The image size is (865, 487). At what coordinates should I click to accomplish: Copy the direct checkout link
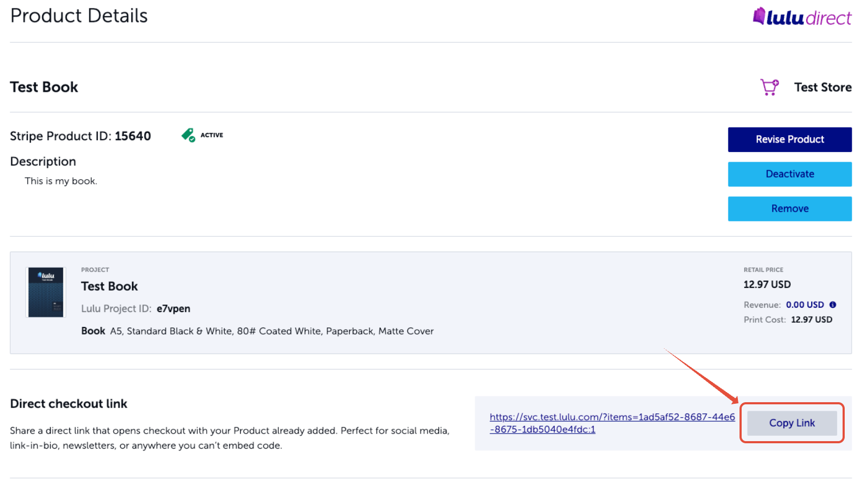(792, 423)
